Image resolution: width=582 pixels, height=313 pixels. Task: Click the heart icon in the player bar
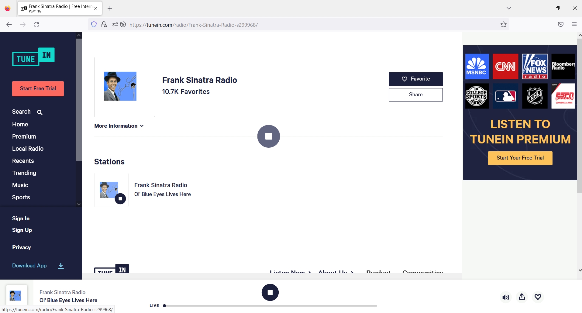point(538,297)
